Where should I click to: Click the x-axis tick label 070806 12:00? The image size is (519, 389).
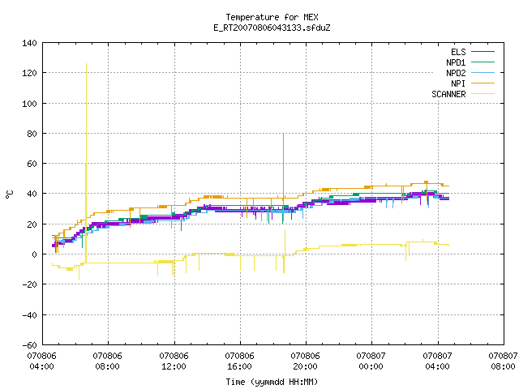pyautogui.click(x=174, y=361)
